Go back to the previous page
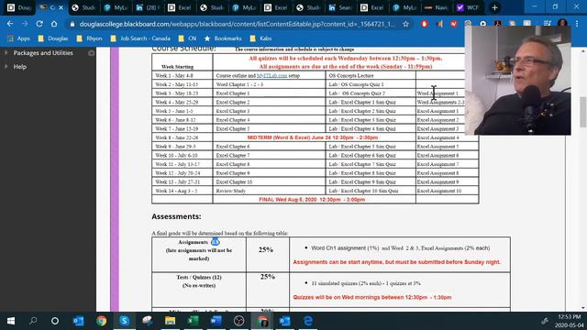The height and width of the screenshot is (330, 587). click(10, 24)
